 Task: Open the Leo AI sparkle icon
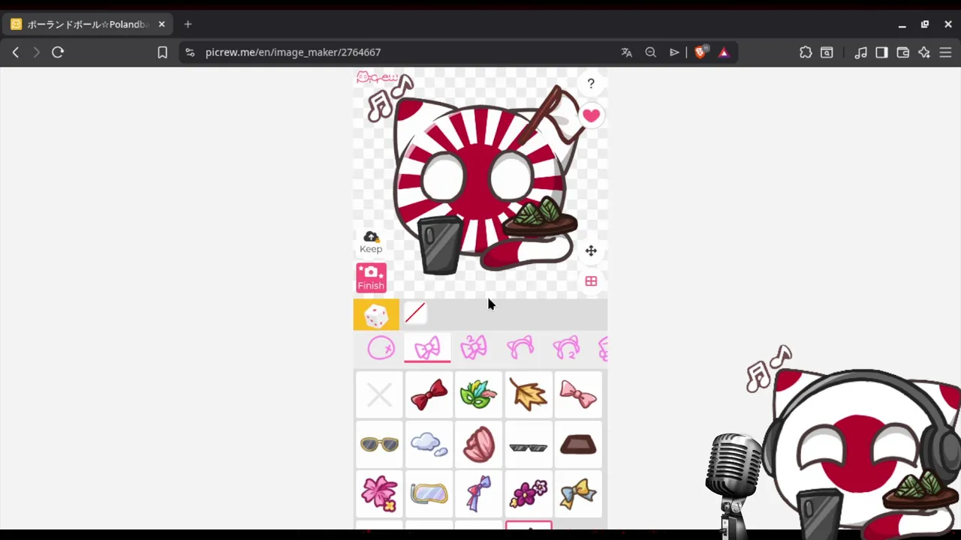pyautogui.click(x=924, y=52)
